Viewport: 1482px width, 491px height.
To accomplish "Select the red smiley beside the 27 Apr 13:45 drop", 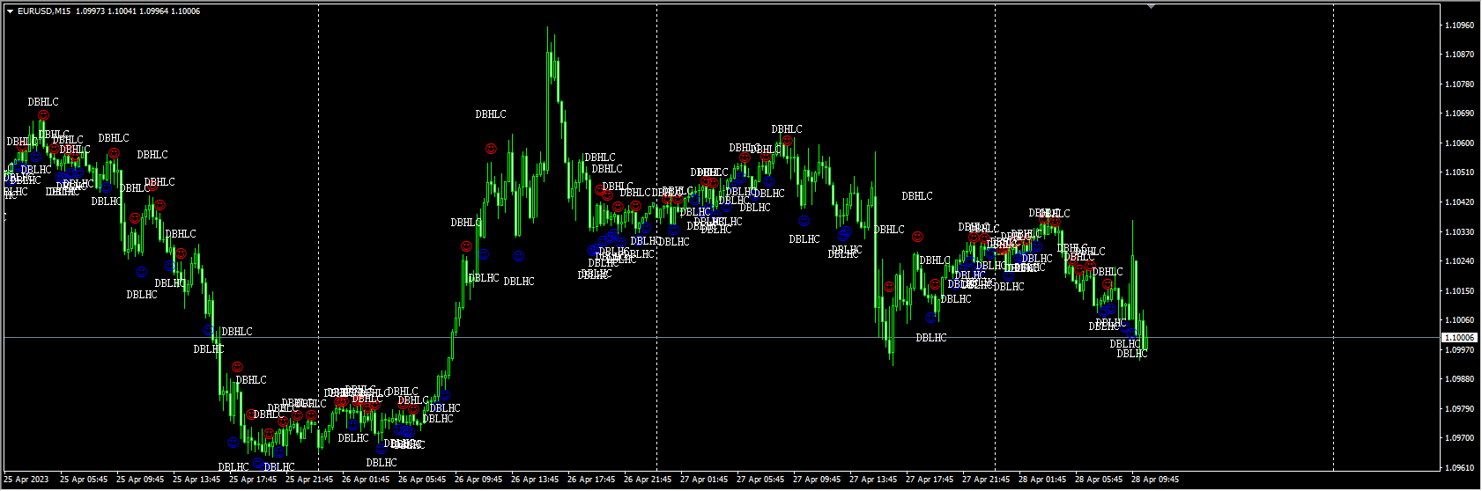I will coord(889,287).
